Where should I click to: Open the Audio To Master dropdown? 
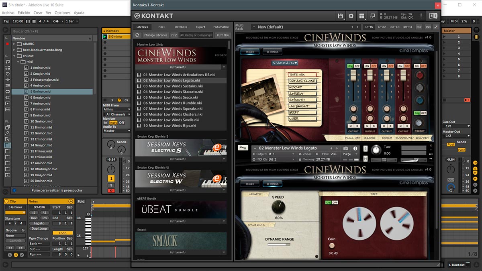[117, 131]
